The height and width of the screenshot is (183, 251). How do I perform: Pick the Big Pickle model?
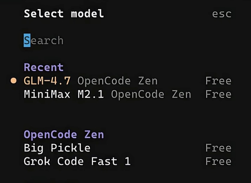click(57, 148)
